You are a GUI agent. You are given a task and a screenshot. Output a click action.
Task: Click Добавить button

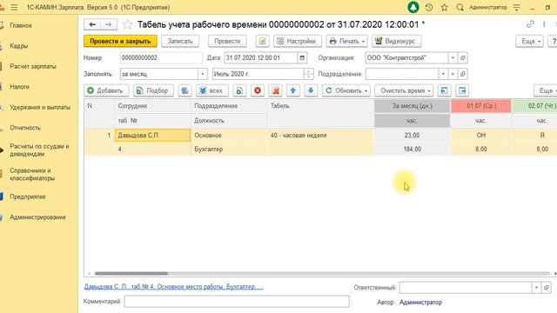[x=106, y=90]
